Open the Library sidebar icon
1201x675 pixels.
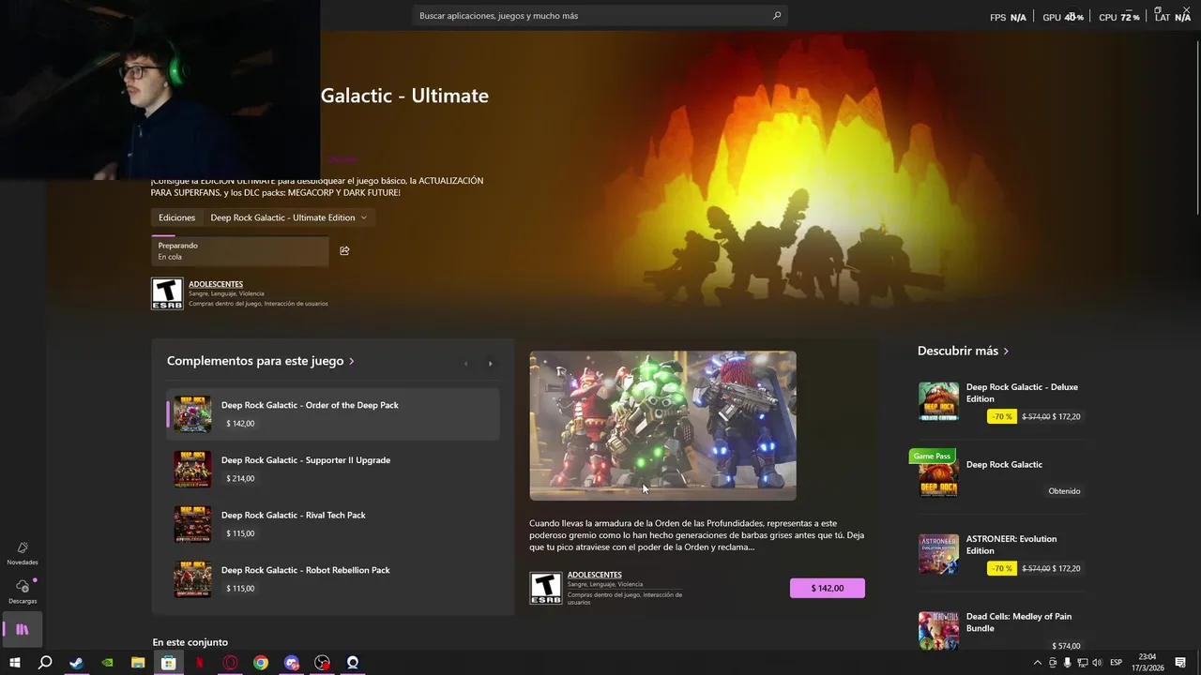pos(23,629)
